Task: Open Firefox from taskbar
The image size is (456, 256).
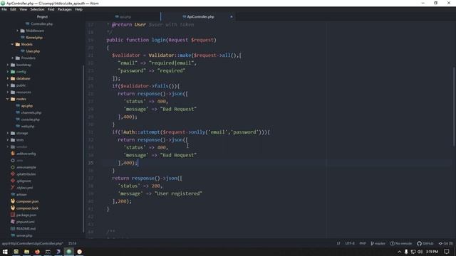Action: coord(37,252)
